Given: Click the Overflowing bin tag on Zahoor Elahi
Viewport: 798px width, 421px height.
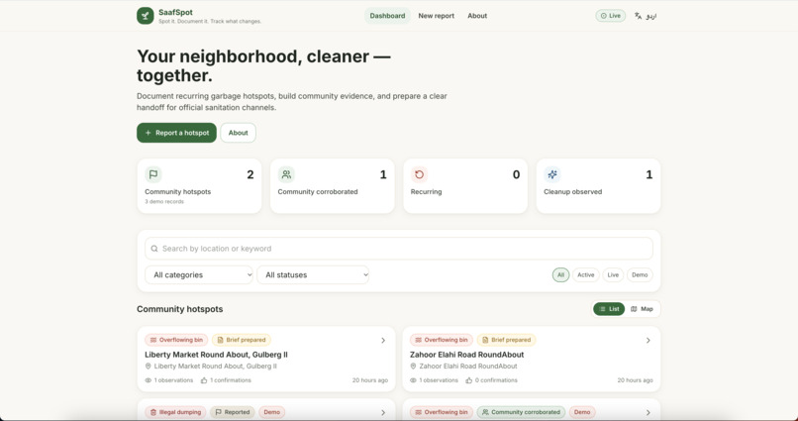Looking at the screenshot, I should (442, 340).
